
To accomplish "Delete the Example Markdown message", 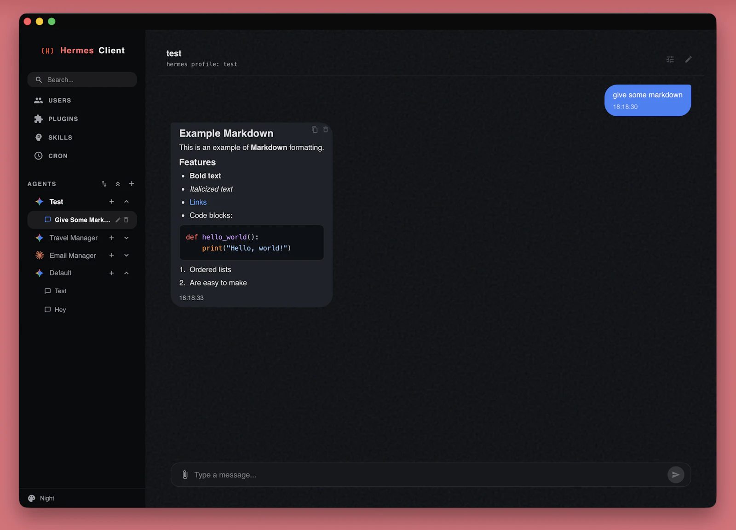I will [x=326, y=130].
